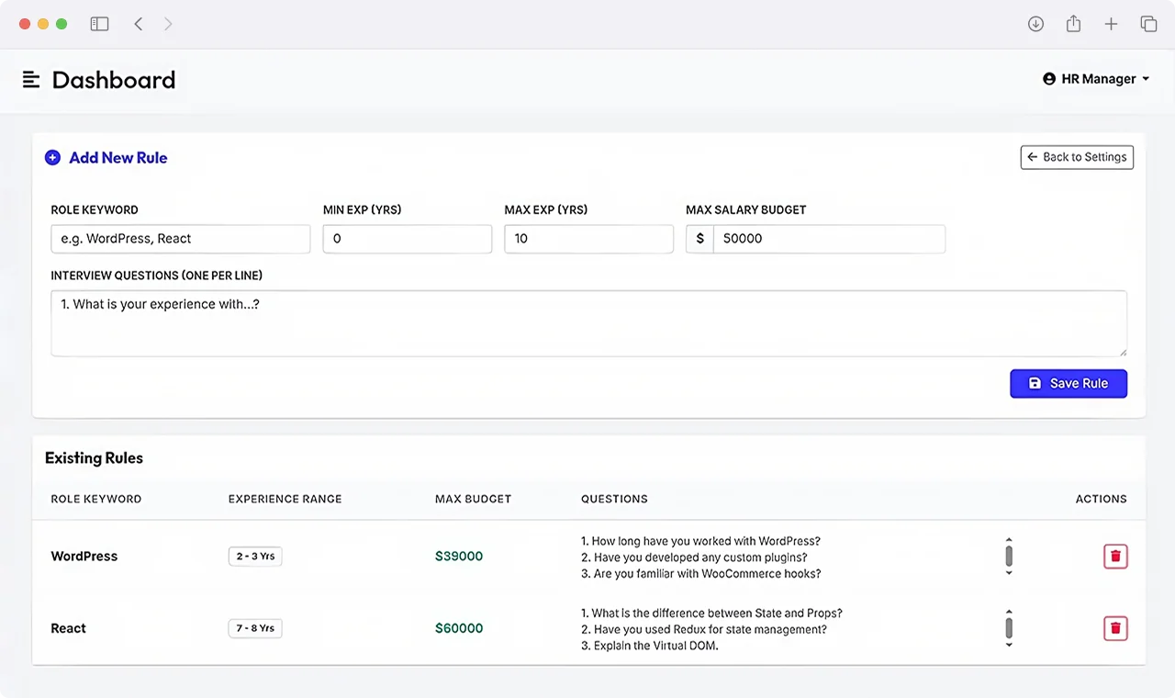1175x698 pixels.
Task: Click Back to Settings button
Action: tap(1077, 157)
